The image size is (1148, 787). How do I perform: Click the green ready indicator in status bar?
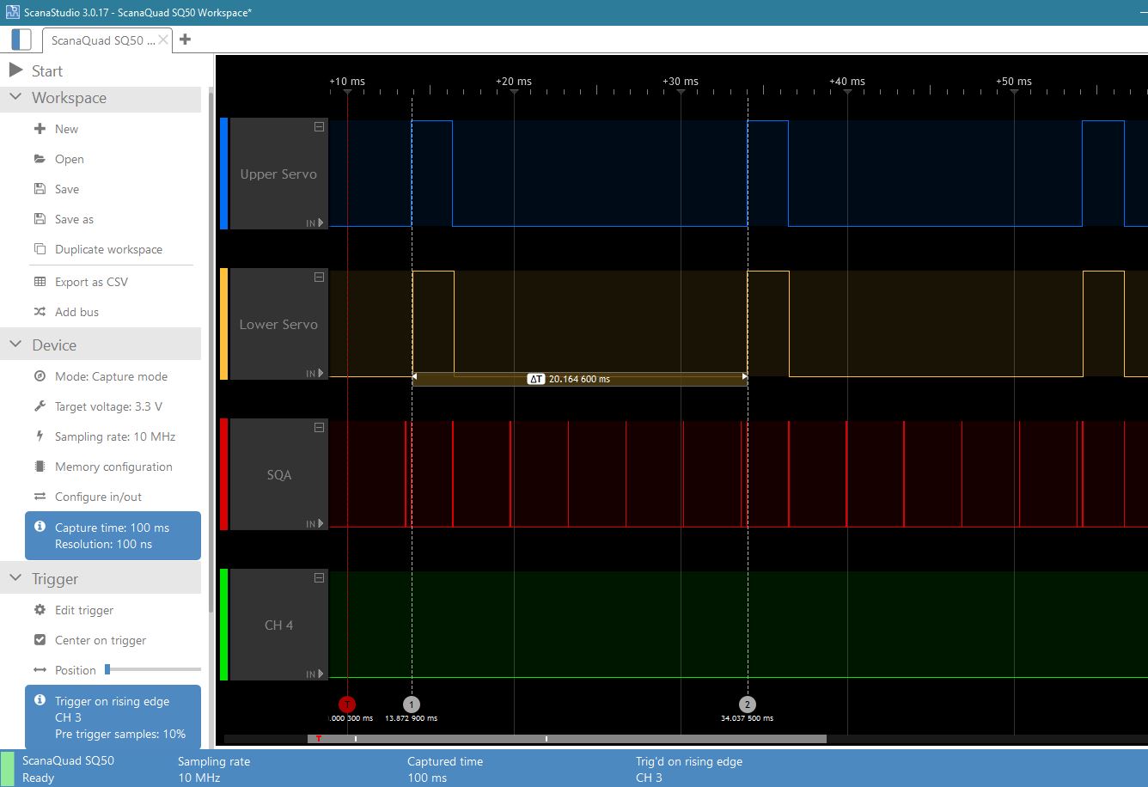pyautogui.click(x=8, y=769)
